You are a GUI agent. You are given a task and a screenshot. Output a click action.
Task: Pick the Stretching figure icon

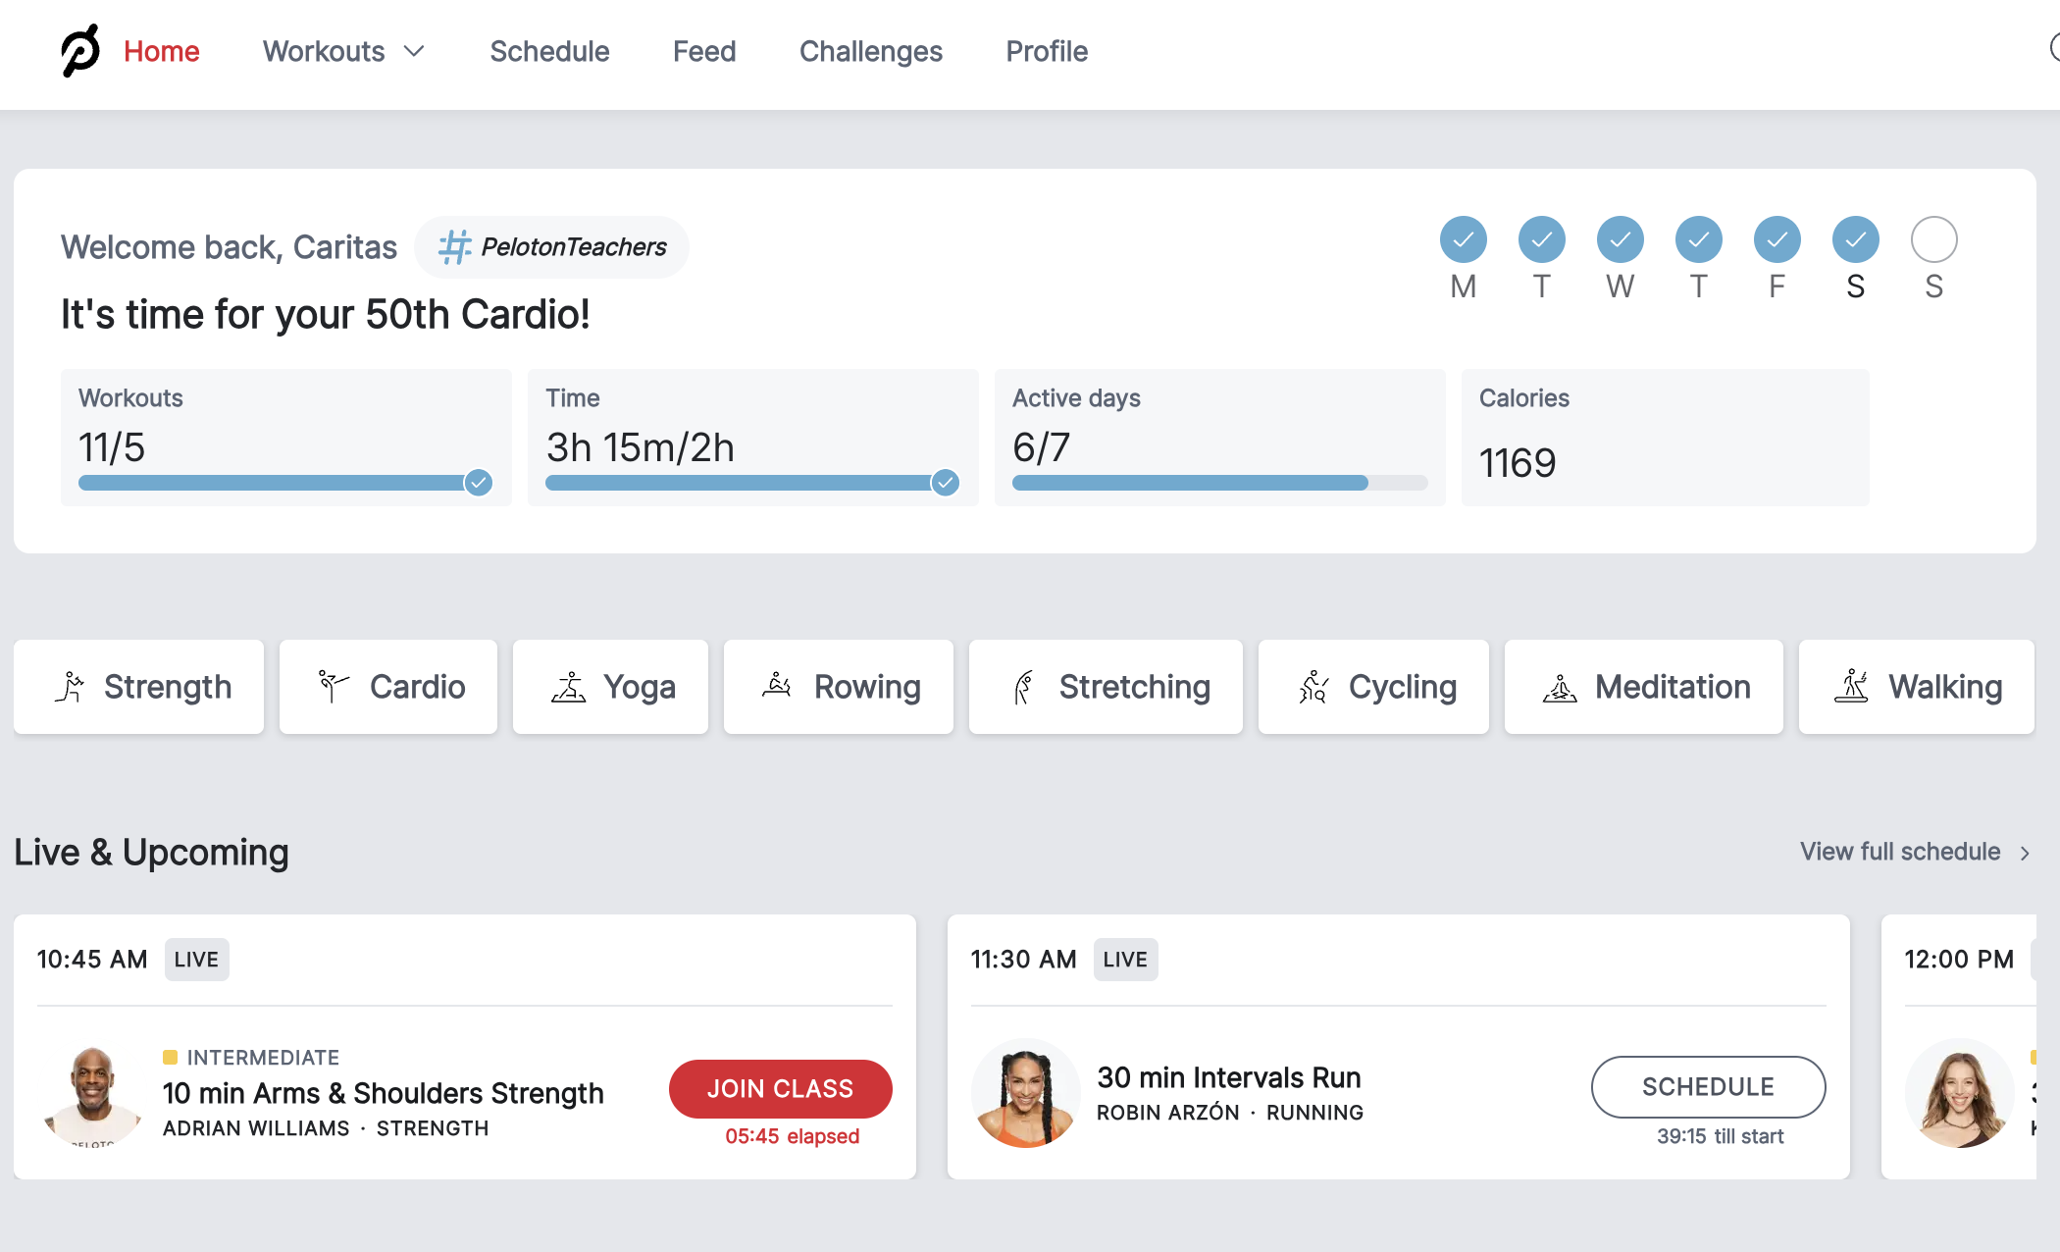(1023, 687)
